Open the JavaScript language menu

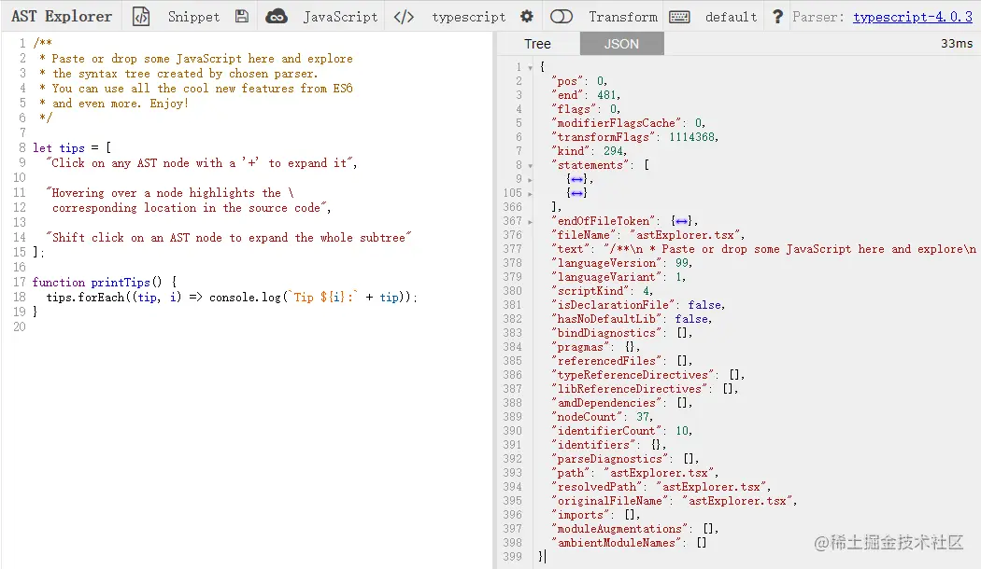click(340, 17)
